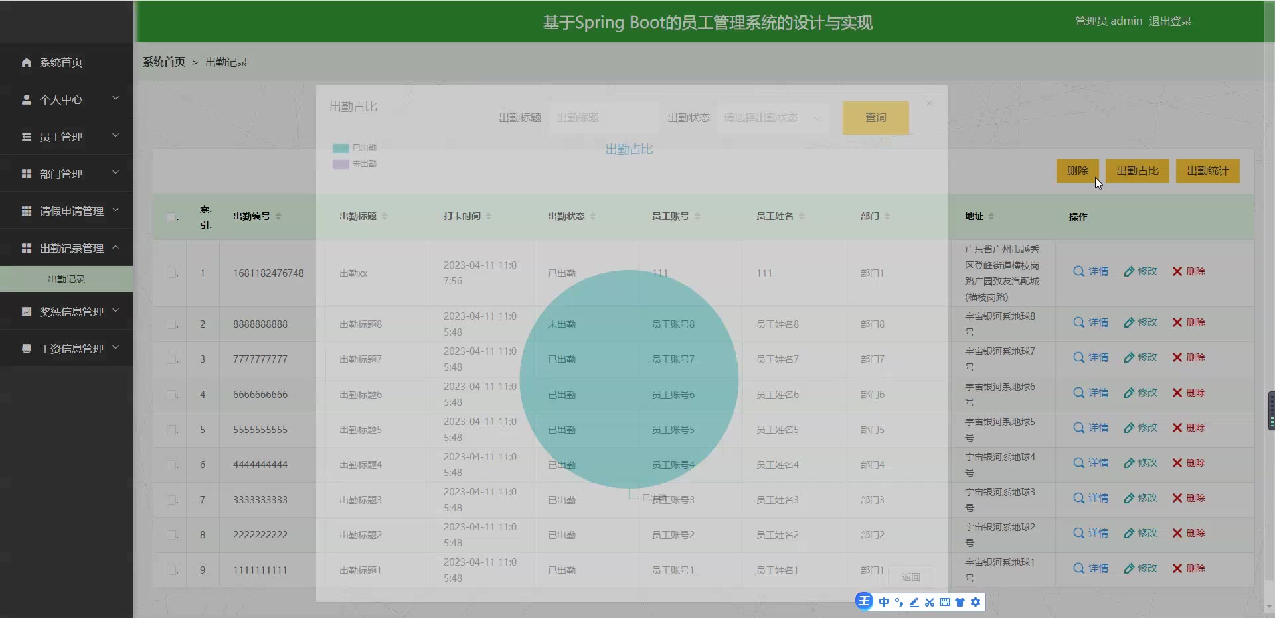Expand the 个人中心 chevron in sidebar
Viewport: 1275px width, 618px height.
[x=116, y=98]
